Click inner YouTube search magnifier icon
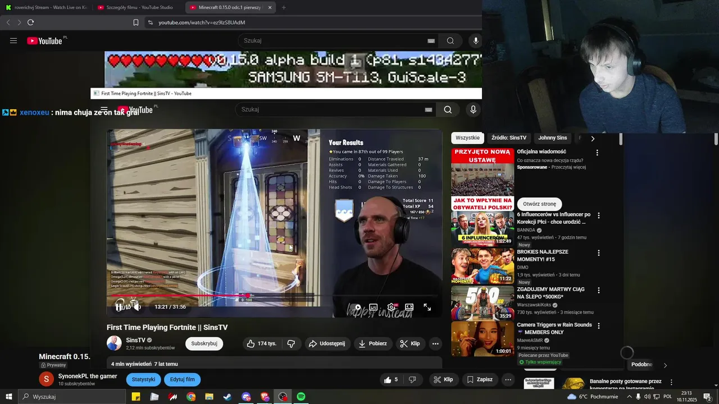The width and height of the screenshot is (719, 404). 448,109
